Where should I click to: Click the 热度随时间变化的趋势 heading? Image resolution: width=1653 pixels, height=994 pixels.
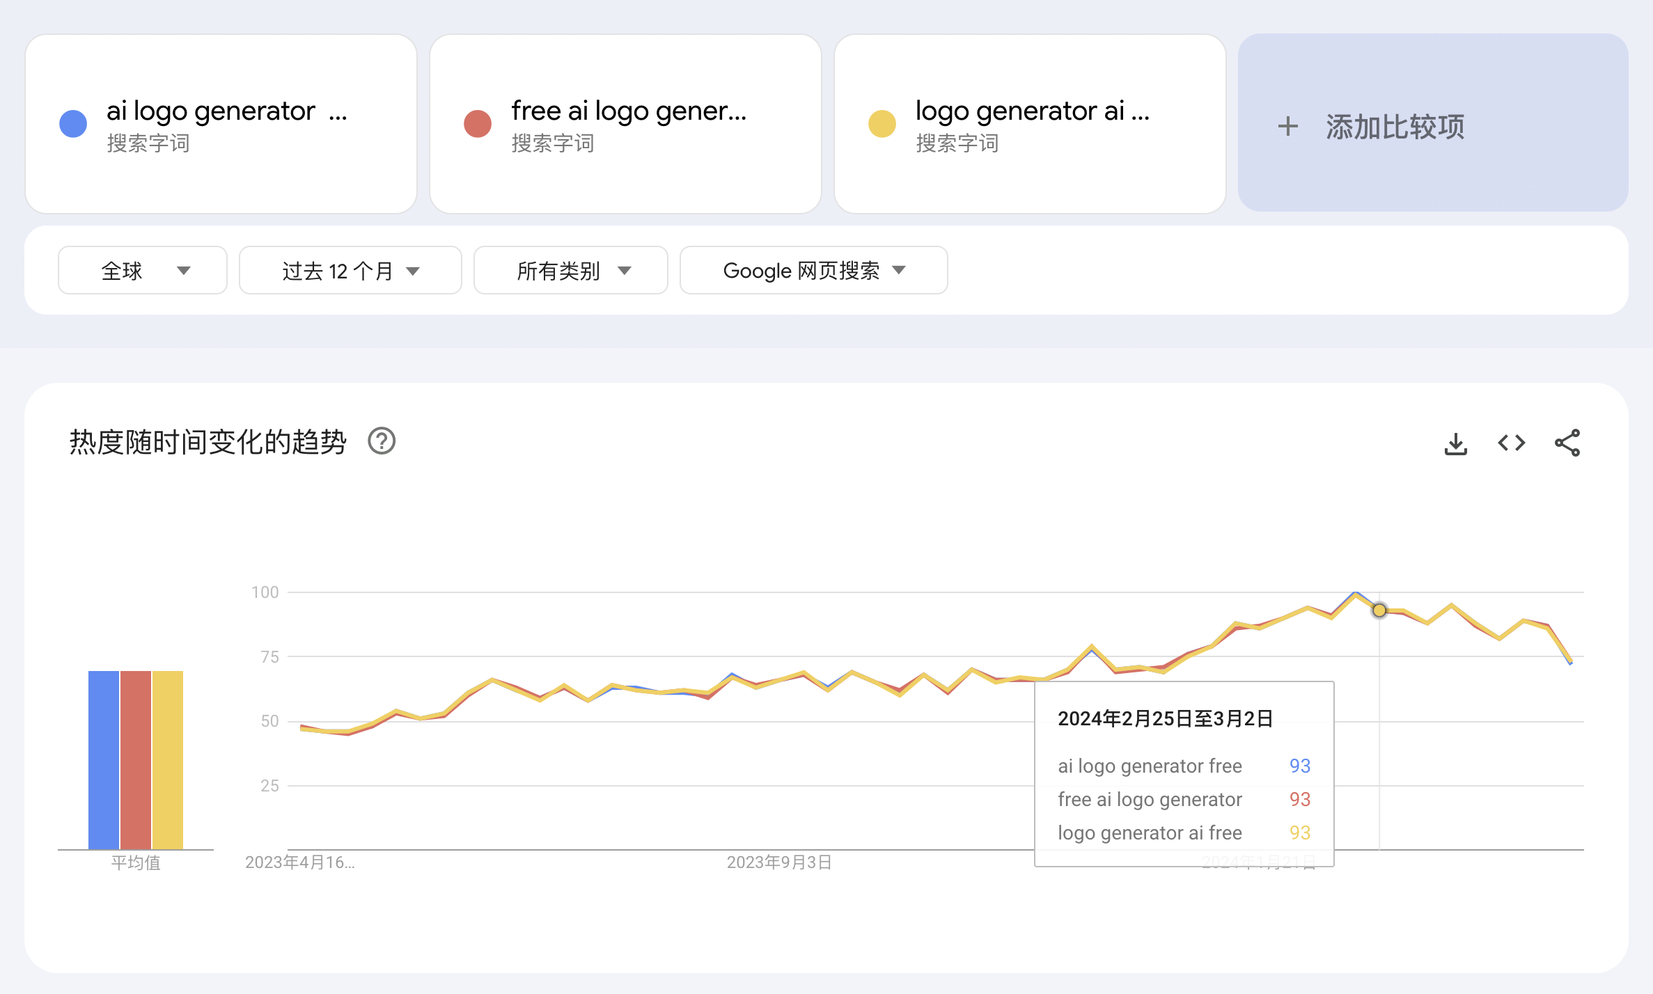click(207, 442)
